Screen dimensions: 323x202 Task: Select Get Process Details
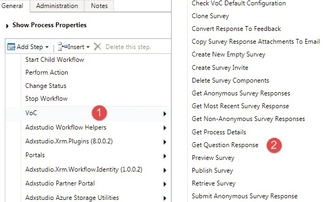[219, 132]
